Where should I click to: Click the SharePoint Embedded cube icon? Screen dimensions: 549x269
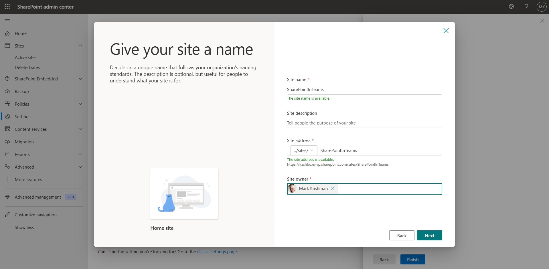(x=7, y=79)
